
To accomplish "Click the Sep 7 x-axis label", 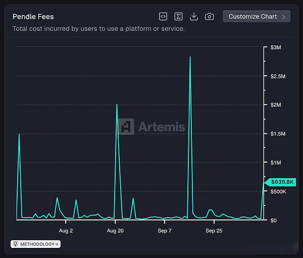I will (165, 231).
